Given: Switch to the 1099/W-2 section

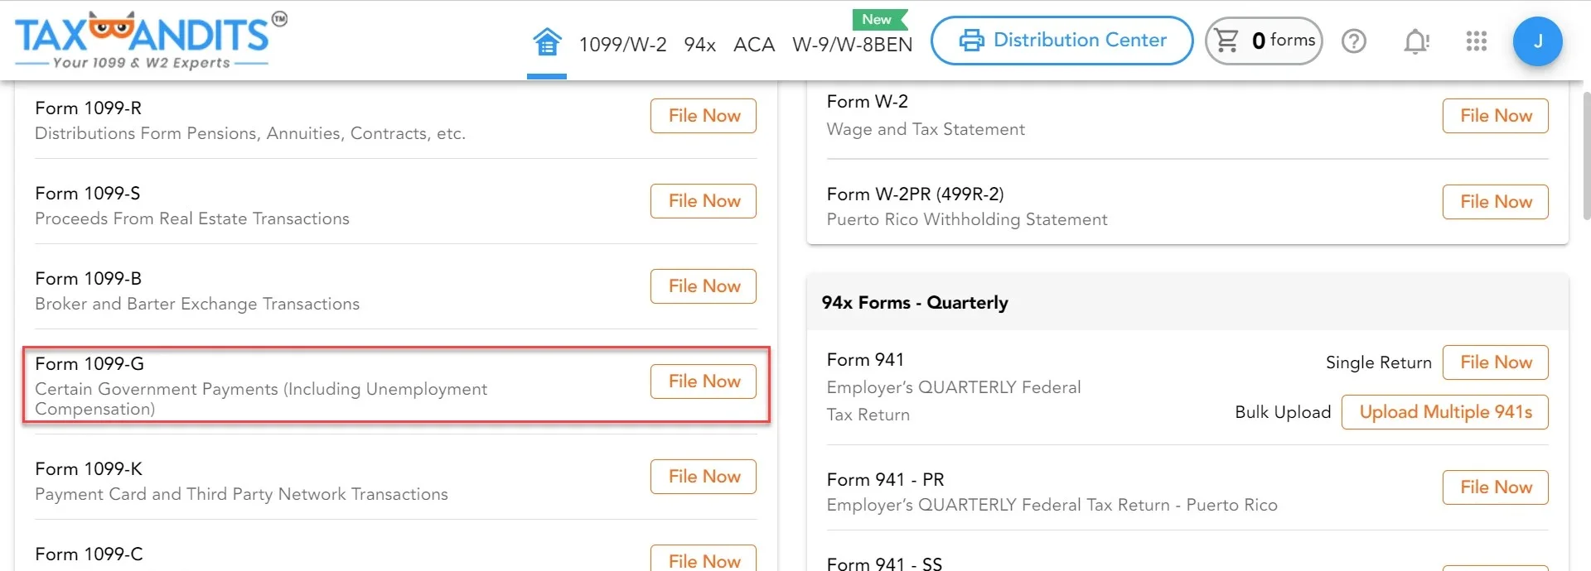Looking at the screenshot, I should click(622, 45).
